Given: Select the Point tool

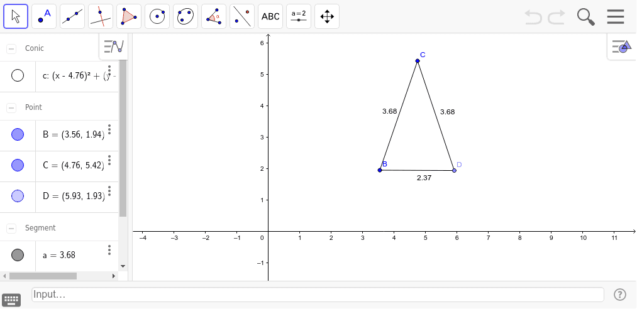Looking at the screenshot, I should click(44, 16).
